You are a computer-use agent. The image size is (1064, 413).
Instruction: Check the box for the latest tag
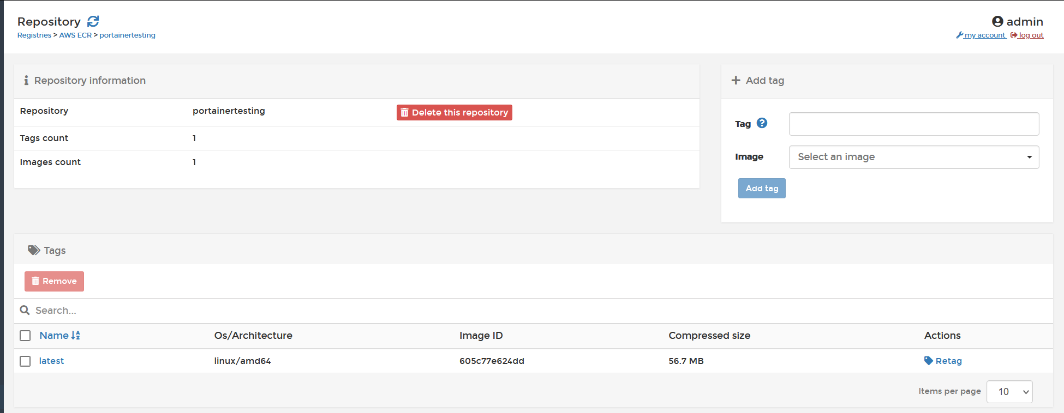click(25, 361)
